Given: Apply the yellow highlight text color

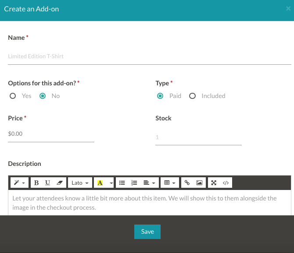Looking at the screenshot, I should pos(100,183).
